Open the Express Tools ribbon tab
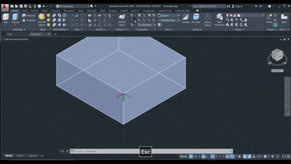The width and height of the screenshot is (291, 164). coord(165,11)
